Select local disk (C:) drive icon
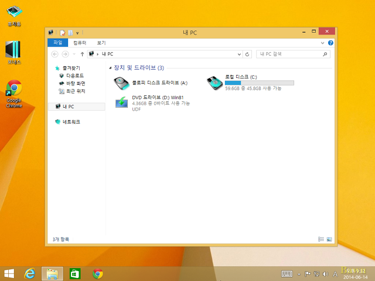This screenshot has height=281, width=375. [214, 83]
